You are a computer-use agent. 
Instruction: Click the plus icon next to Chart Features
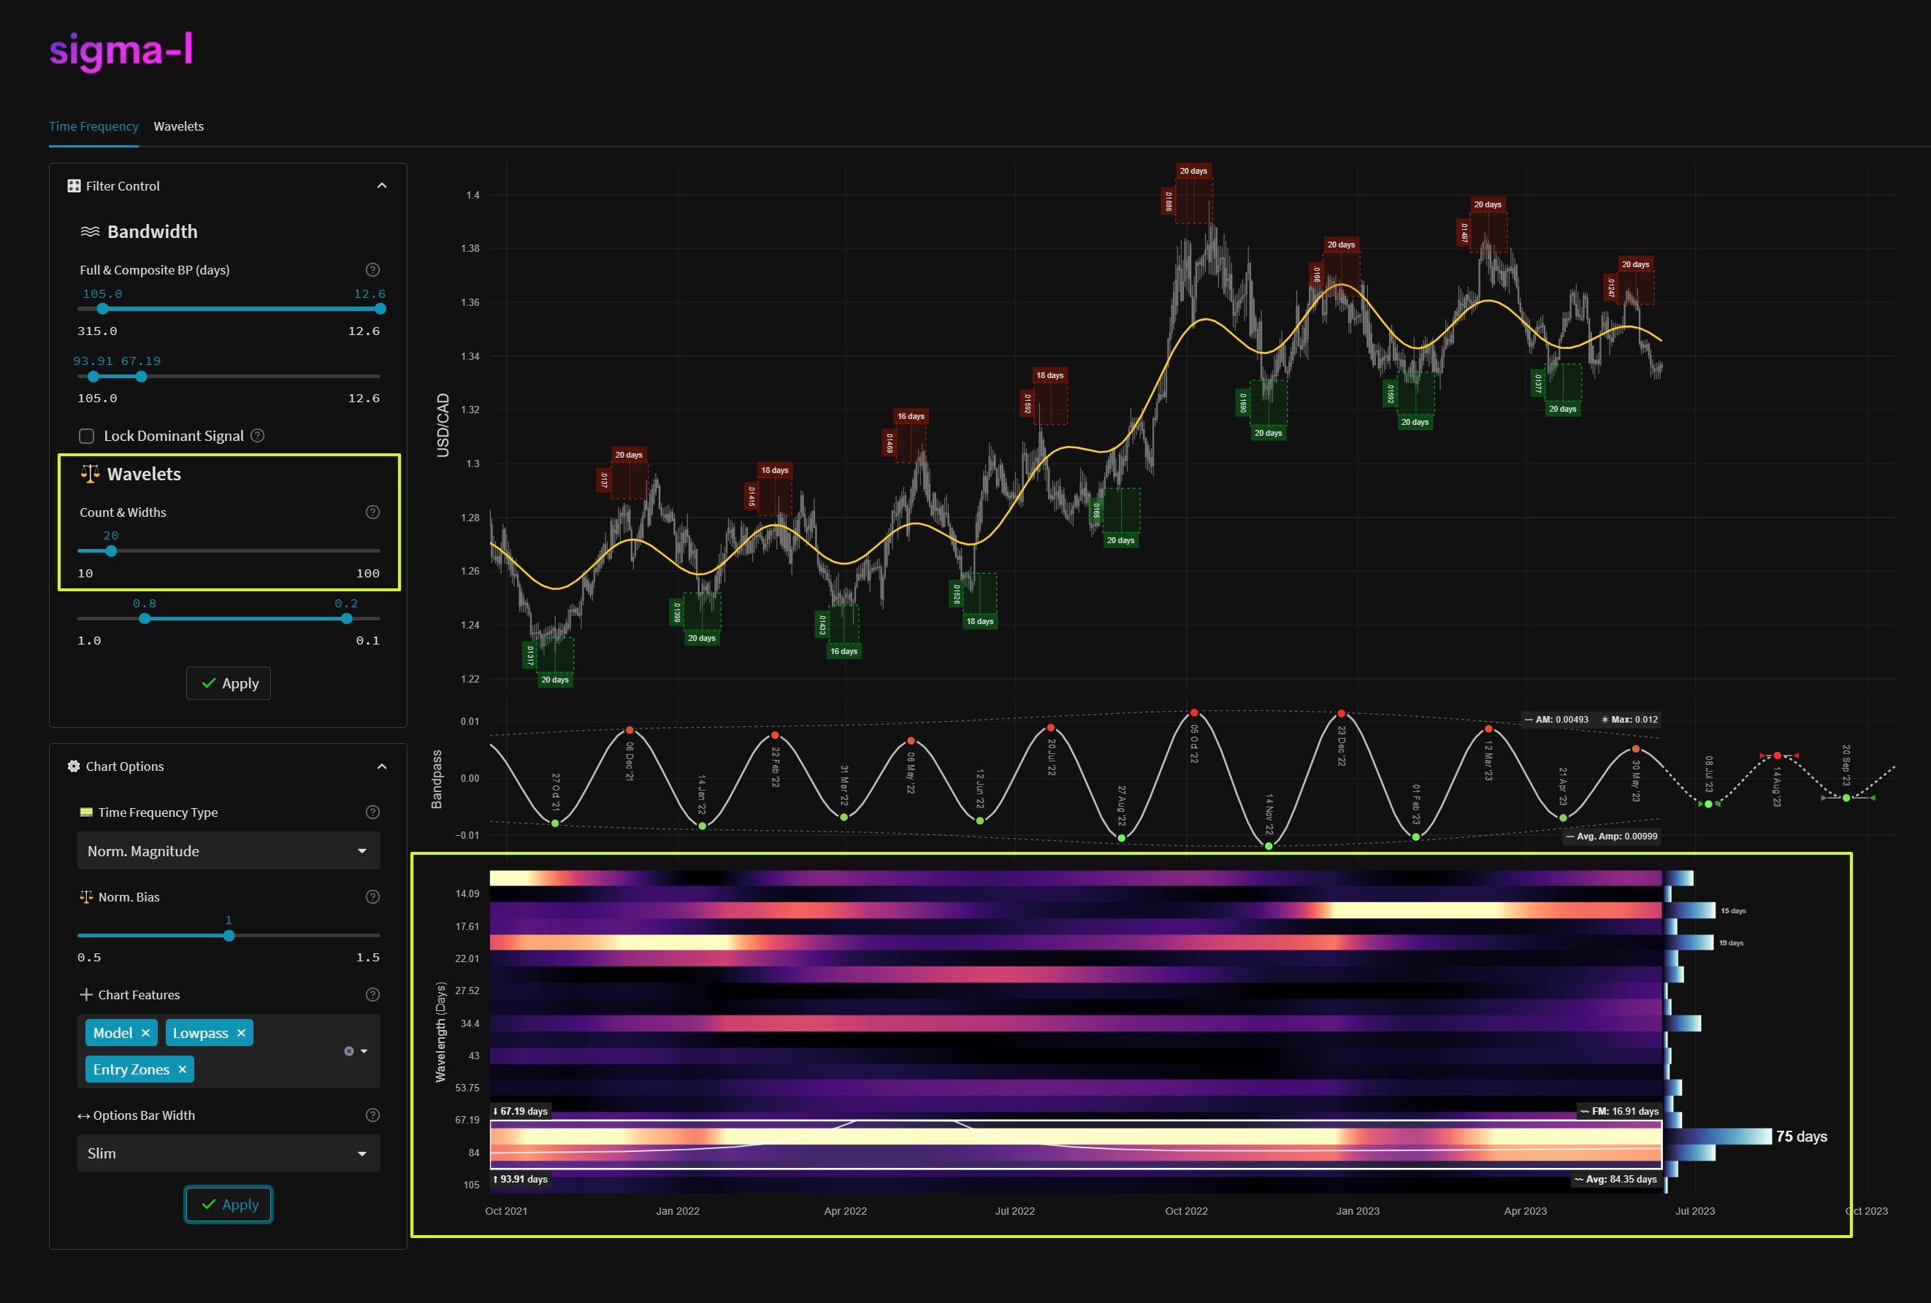(x=85, y=994)
